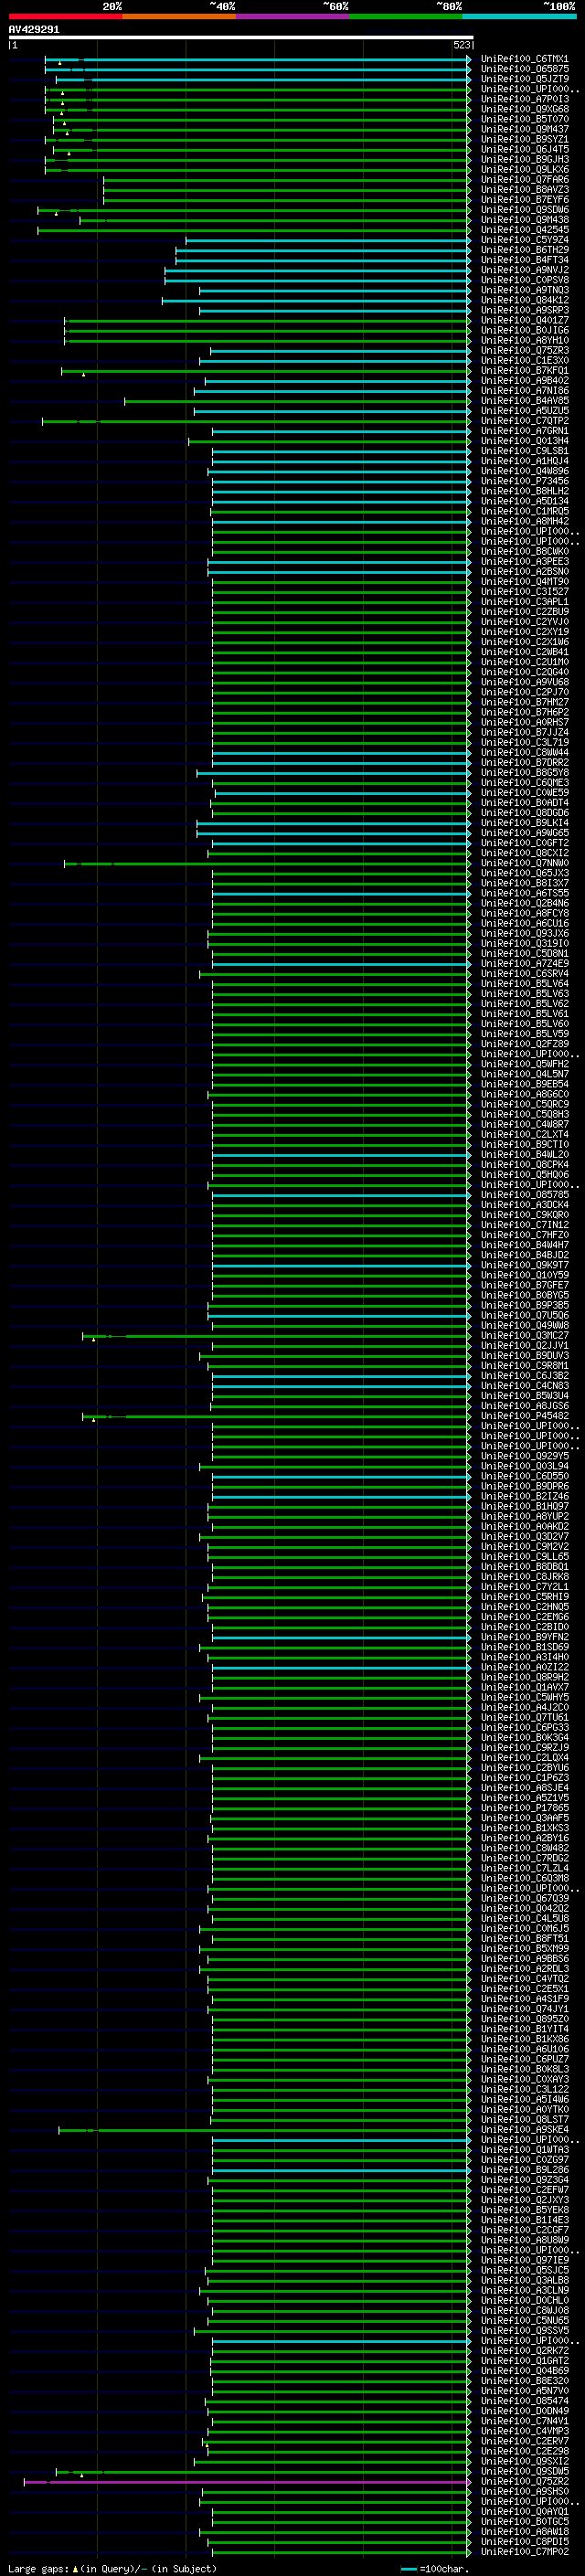
Task: Click the UniRef100_B9P3B5 entry
Action: coord(524,1305)
